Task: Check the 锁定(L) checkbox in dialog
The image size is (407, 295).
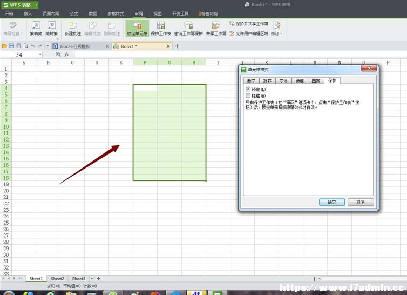Action: pos(248,89)
